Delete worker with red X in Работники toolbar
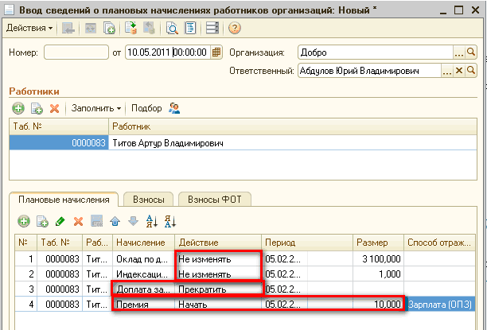487x330 pixels. click(55, 108)
